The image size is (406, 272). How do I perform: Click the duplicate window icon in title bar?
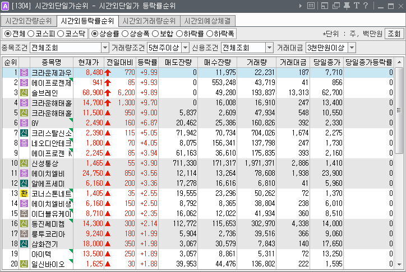(336, 6)
